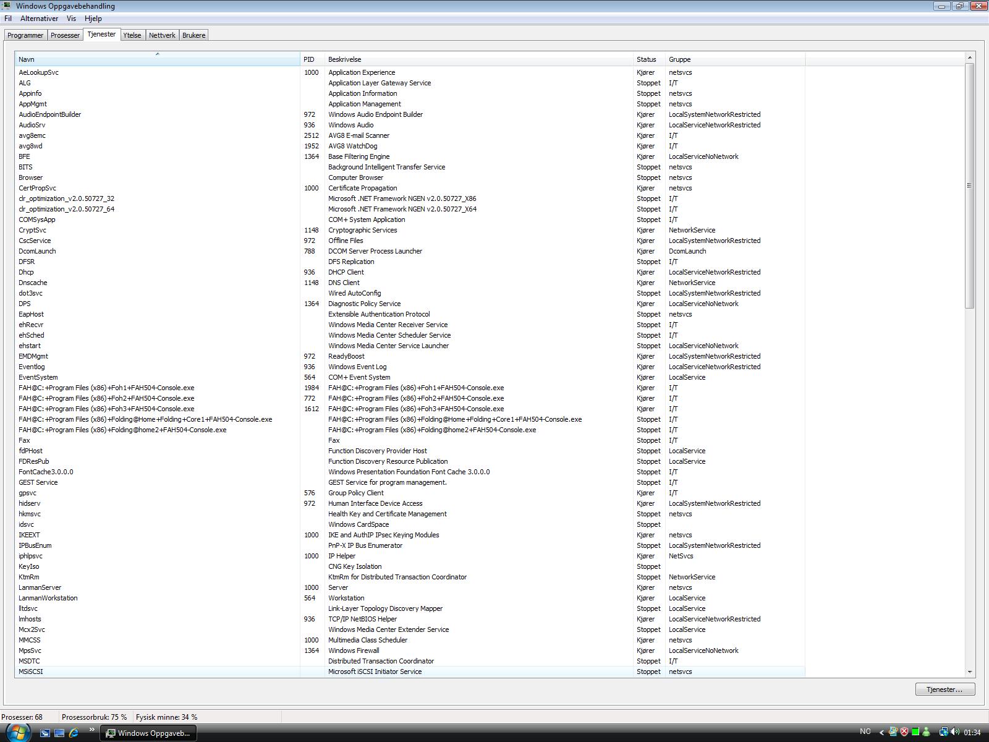Open volume speaker tray icon
The image size is (989, 742).
point(955,731)
